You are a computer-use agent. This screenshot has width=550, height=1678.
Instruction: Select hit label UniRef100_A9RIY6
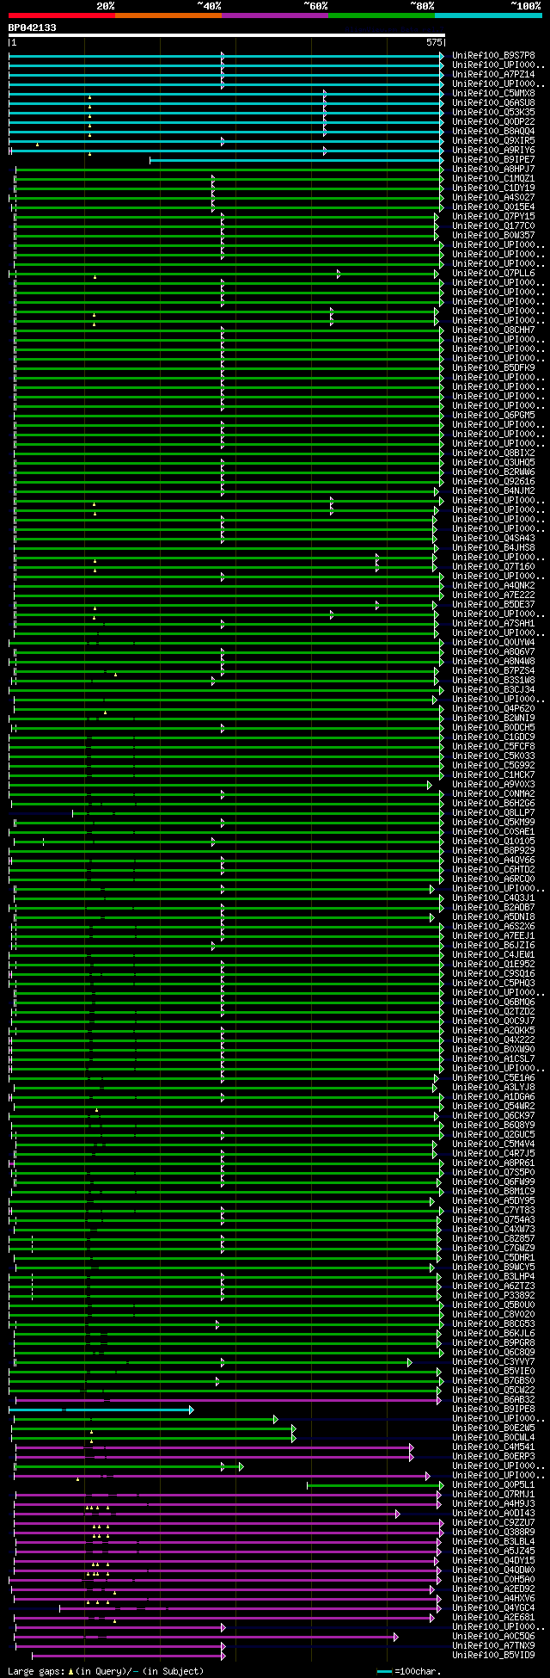493,151
